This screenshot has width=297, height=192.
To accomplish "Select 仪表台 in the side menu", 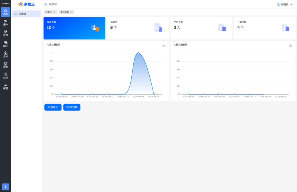I will click(26, 14).
